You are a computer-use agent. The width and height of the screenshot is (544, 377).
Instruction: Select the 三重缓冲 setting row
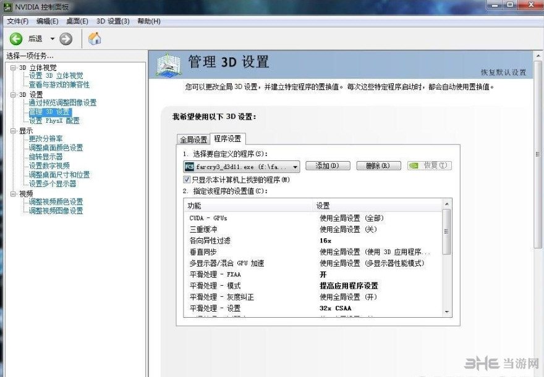tap(313, 229)
